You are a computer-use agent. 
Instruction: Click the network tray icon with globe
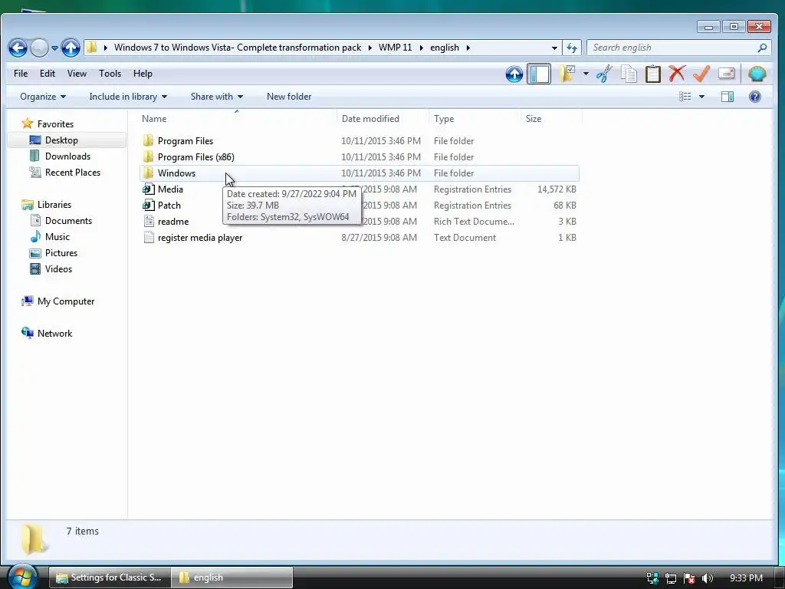pos(652,578)
